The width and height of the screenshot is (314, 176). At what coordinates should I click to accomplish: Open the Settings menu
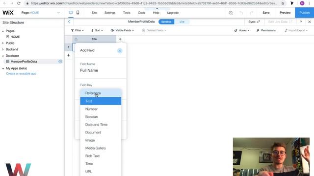(110, 13)
